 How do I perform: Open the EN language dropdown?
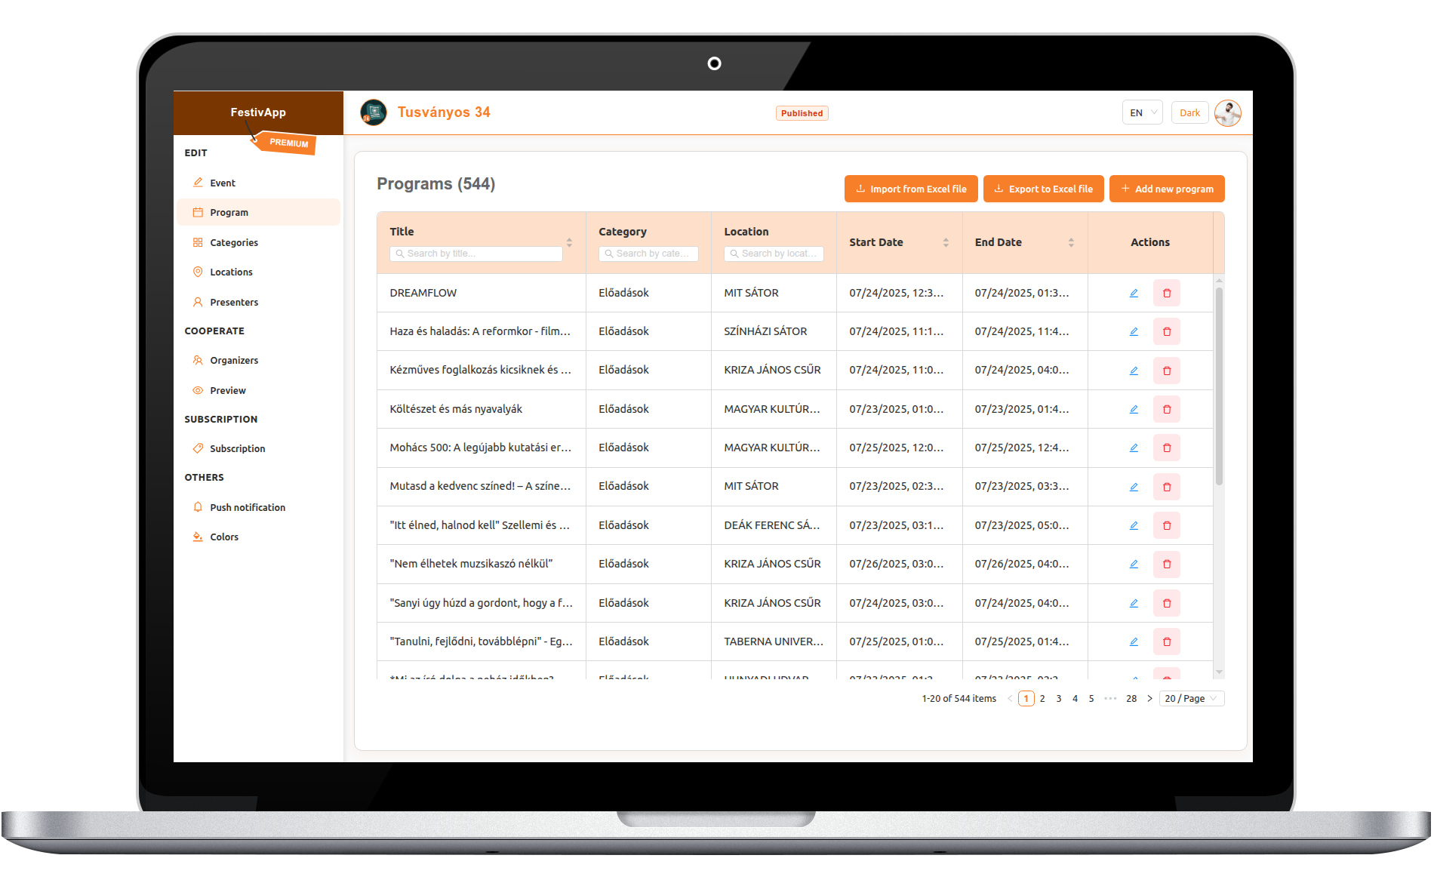(x=1142, y=113)
